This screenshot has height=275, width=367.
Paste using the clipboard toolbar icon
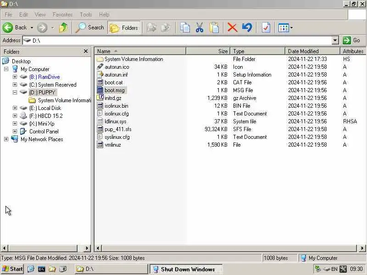[214, 27]
